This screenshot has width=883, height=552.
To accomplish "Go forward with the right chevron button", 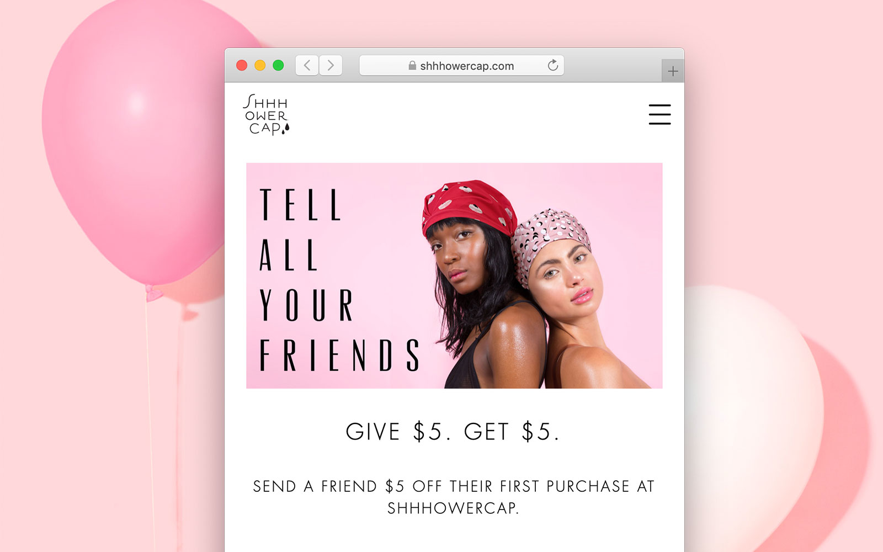I will pos(331,65).
